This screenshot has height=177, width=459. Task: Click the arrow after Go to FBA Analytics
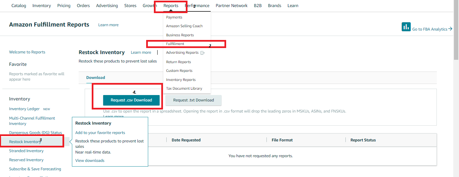(450, 29)
